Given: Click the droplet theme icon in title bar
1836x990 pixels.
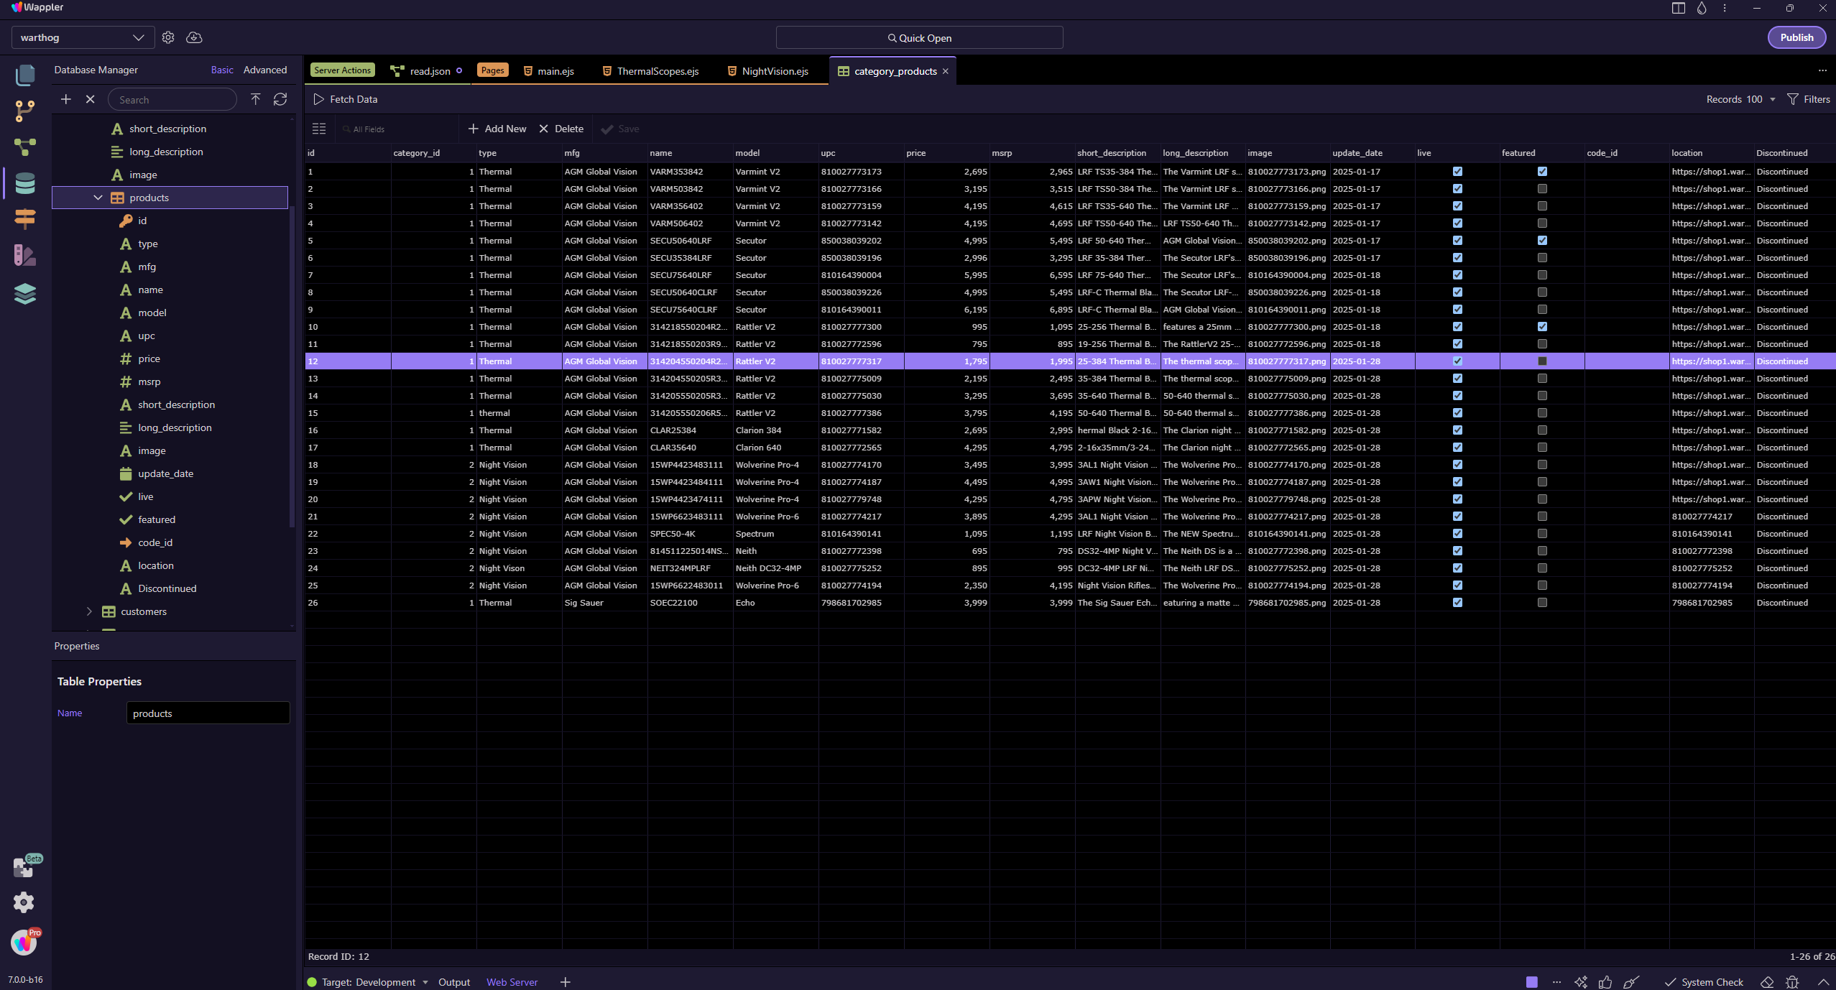Looking at the screenshot, I should click(1702, 8).
